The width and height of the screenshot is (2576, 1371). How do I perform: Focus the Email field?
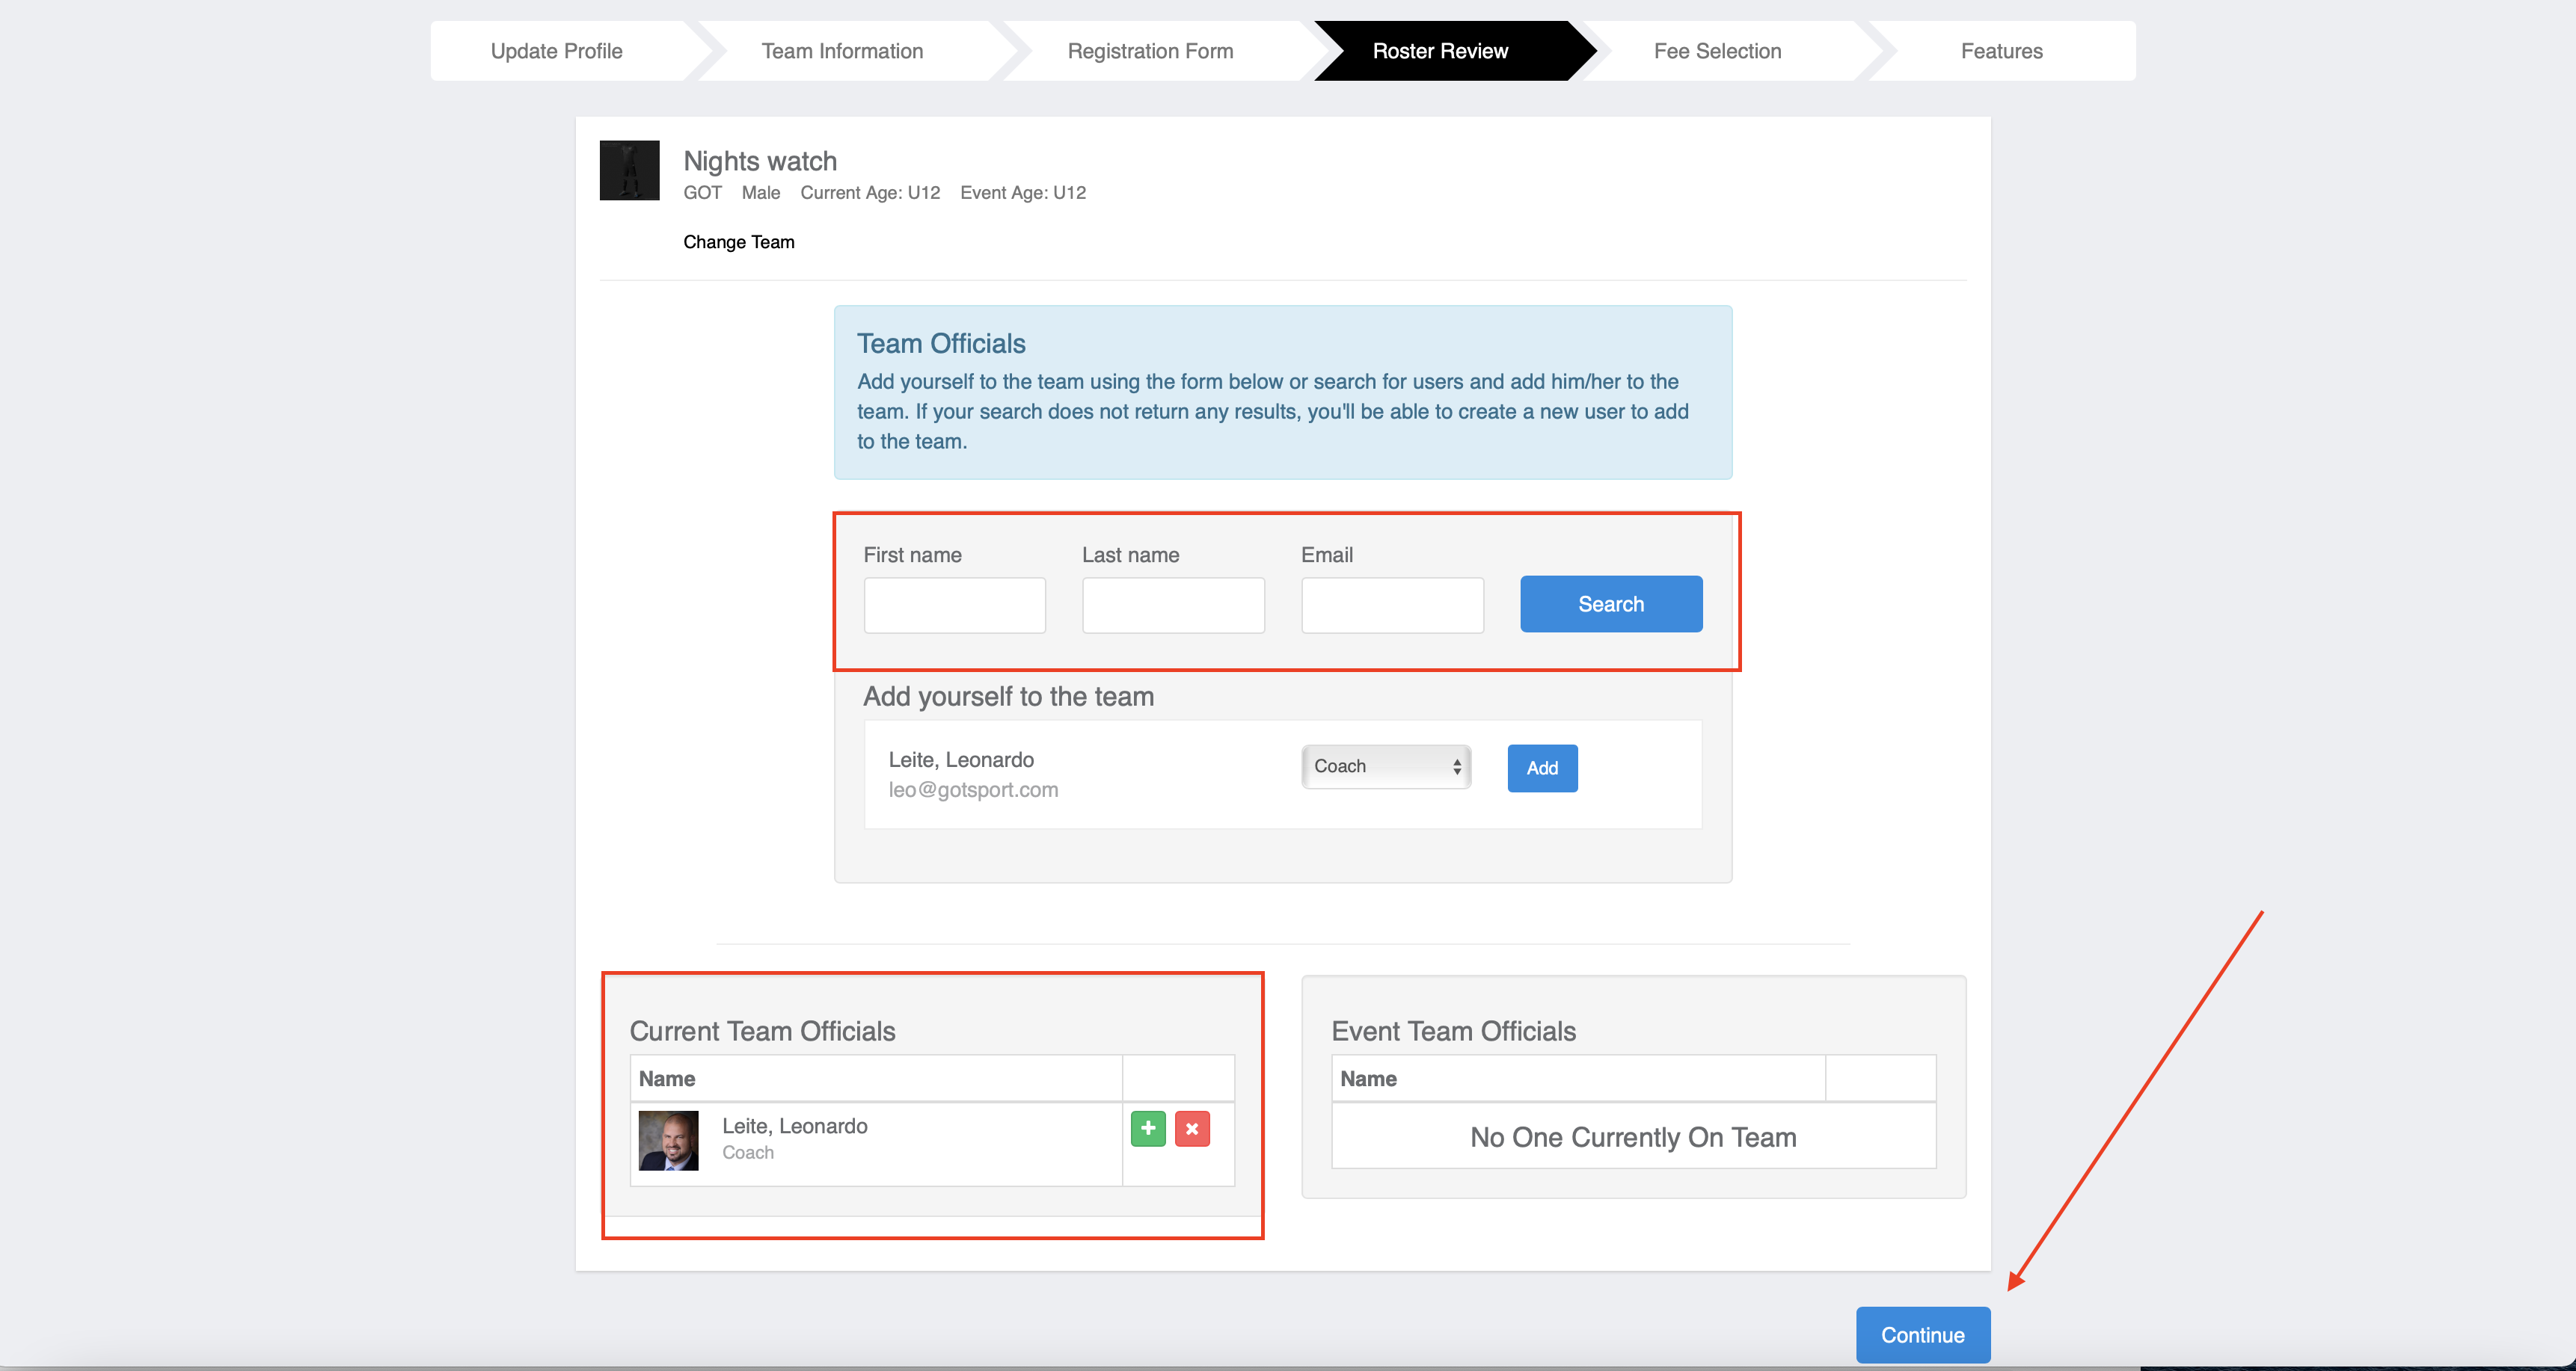(x=1392, y=605)
